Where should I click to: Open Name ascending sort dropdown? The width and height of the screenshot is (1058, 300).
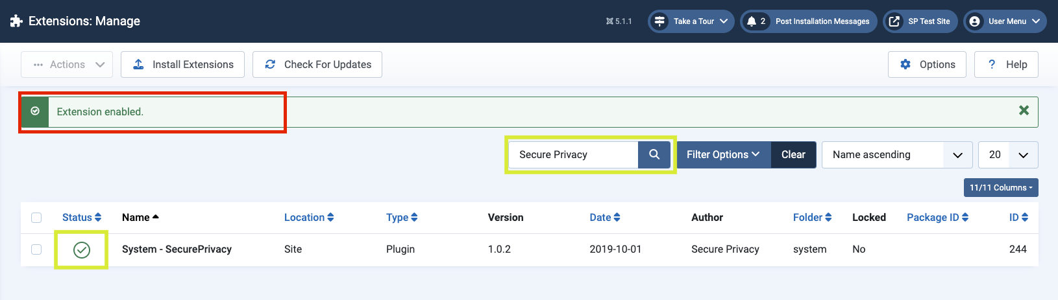[896, 155]
